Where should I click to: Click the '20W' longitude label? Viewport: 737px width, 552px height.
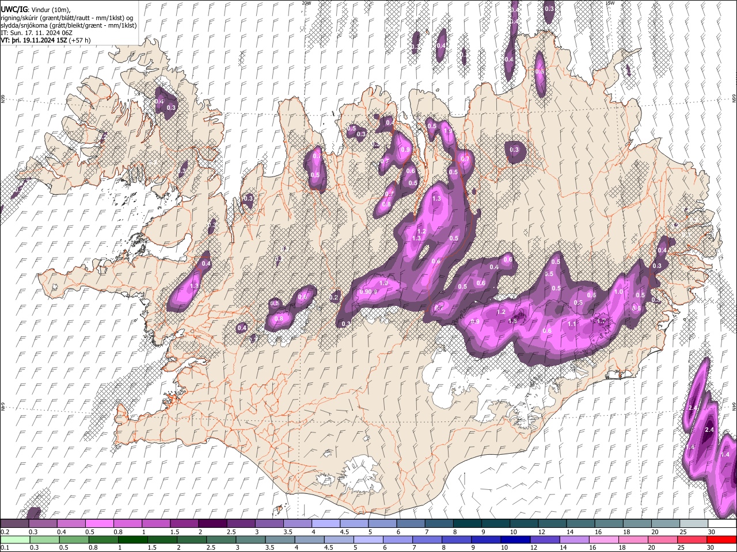click(306, 3)
